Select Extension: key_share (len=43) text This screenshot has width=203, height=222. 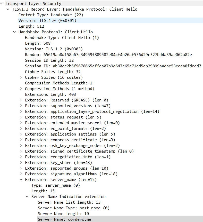coord(58,163)
